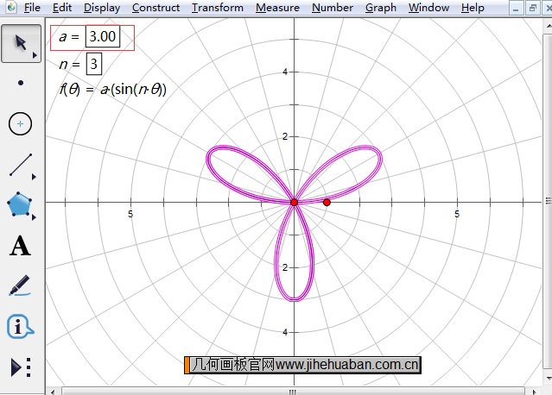Click the parameter a value box 3.00
552x395 pixels.
point(103,36)
